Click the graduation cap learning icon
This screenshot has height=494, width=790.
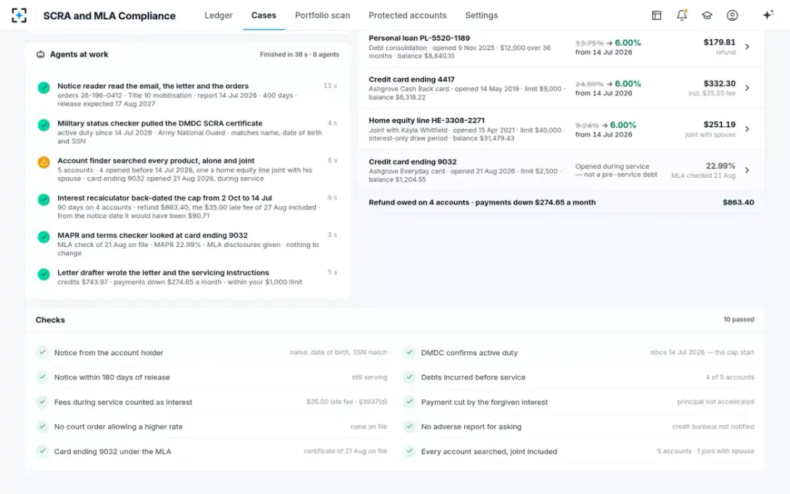point(707,15)
